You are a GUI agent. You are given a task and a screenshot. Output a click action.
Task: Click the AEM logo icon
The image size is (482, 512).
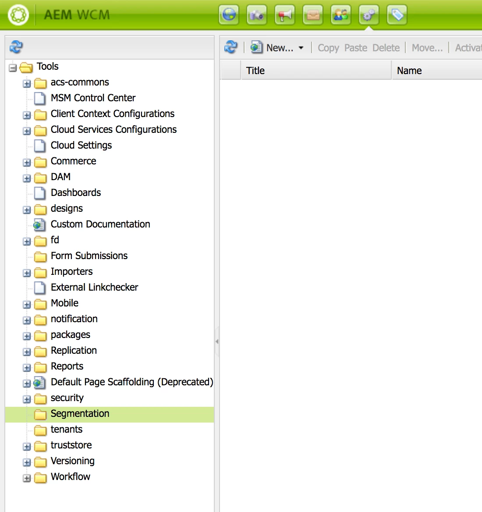(18, 15)
